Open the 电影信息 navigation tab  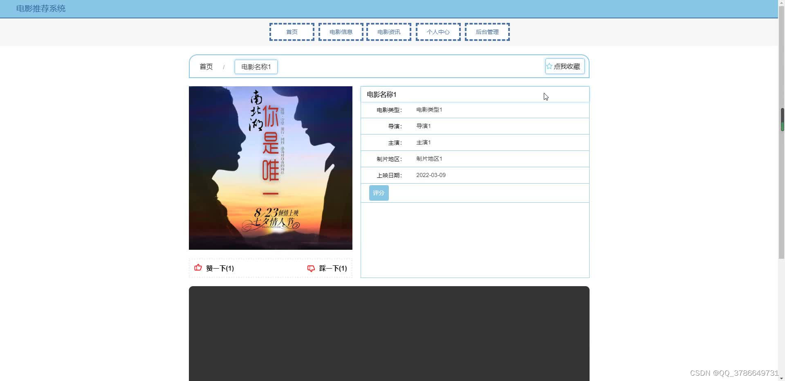(341, 32)
